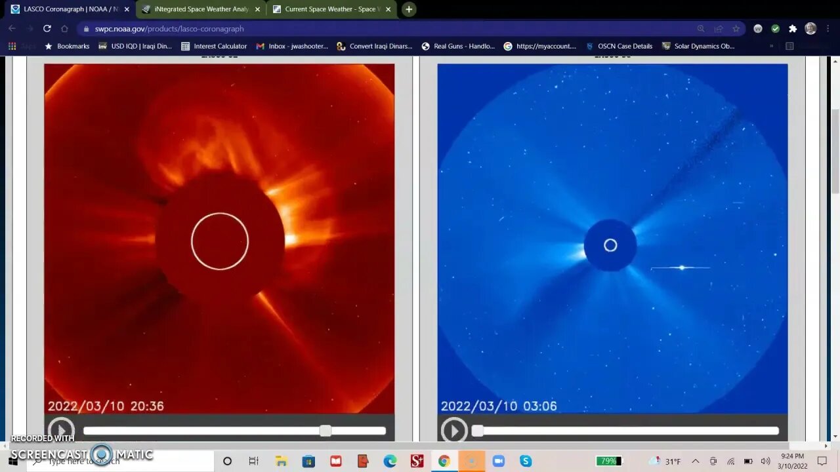Open the red S+ app on taskbar
Viewport: 840px width, 472px height.
point(417,462)
